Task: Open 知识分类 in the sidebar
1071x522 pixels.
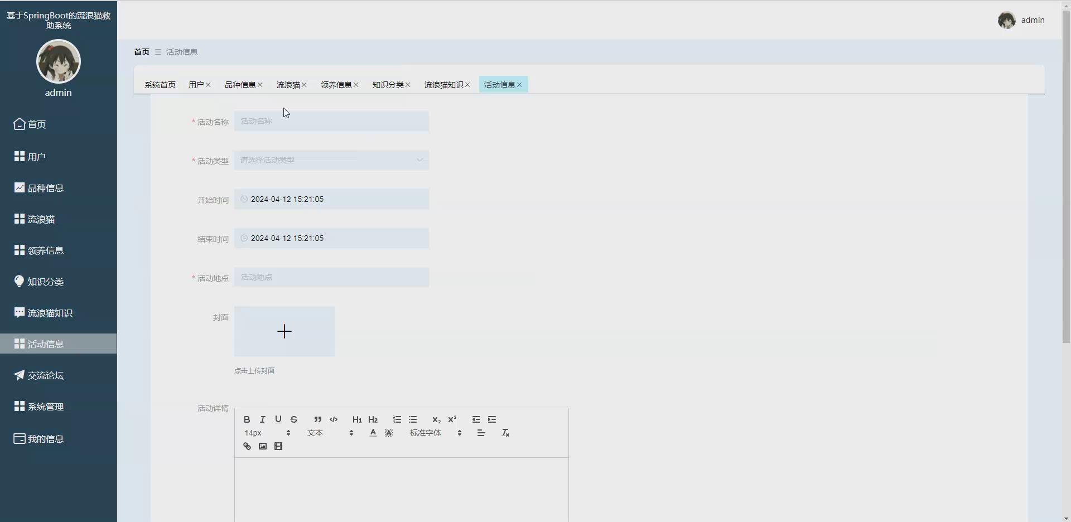Action: coord(59,282)
